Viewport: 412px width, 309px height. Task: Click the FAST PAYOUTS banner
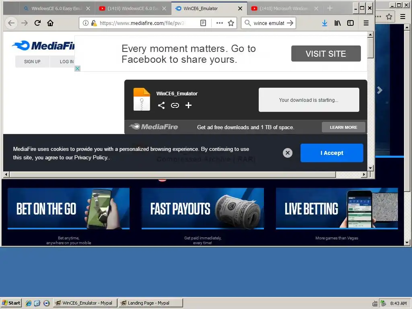(203, 208)
